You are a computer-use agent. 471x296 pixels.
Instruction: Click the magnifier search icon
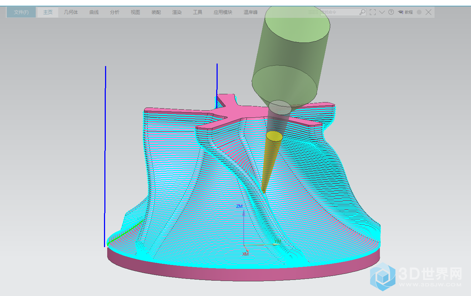coord(362,12)
